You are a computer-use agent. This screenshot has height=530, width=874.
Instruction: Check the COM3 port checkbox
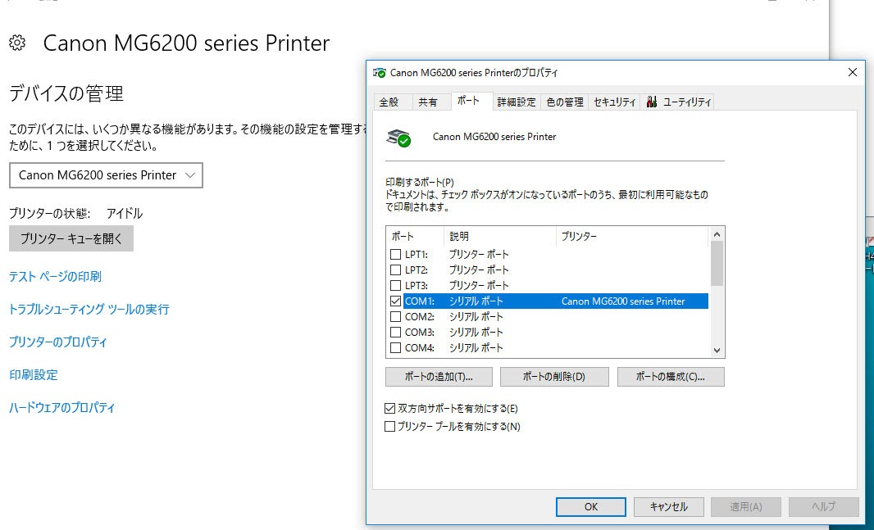(395, 333)
